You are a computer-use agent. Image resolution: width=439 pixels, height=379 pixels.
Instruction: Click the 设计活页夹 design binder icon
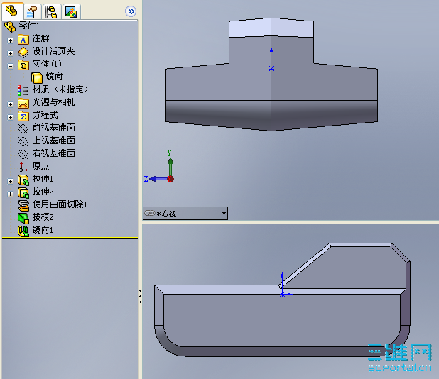click(x=23, y=53)
